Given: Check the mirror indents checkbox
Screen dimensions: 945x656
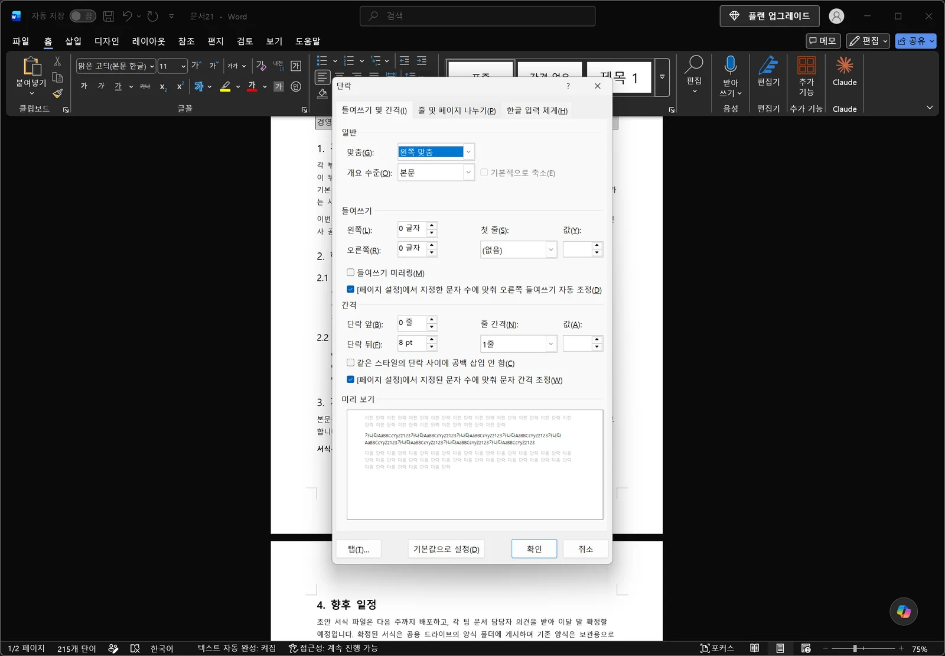Looking at the screenshot, I should tap(350, 272).
